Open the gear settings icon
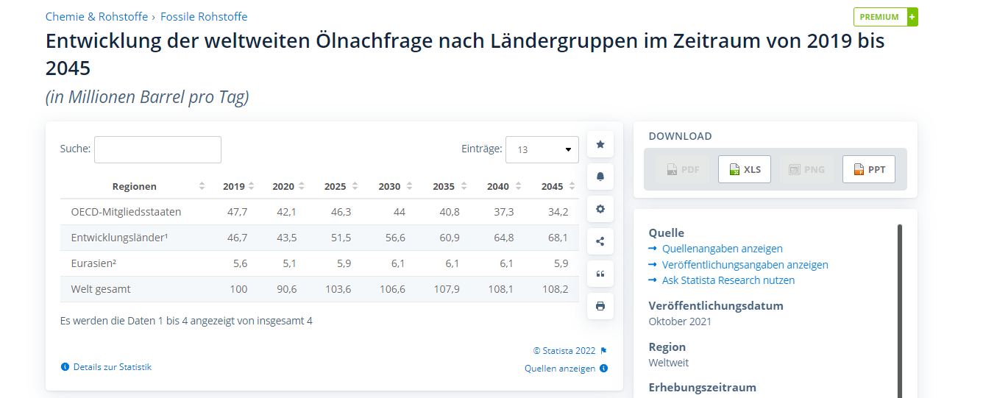983x398 pixels. coord(600,209)
